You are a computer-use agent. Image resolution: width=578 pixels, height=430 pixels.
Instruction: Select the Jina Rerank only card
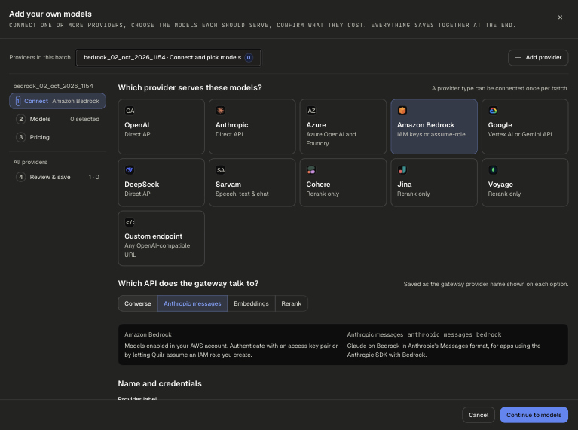pyautogui.click(x=434, y=182)
